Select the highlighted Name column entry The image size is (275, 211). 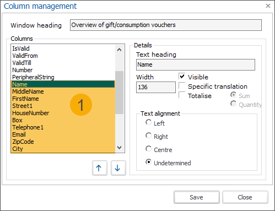tap(63, 84)
